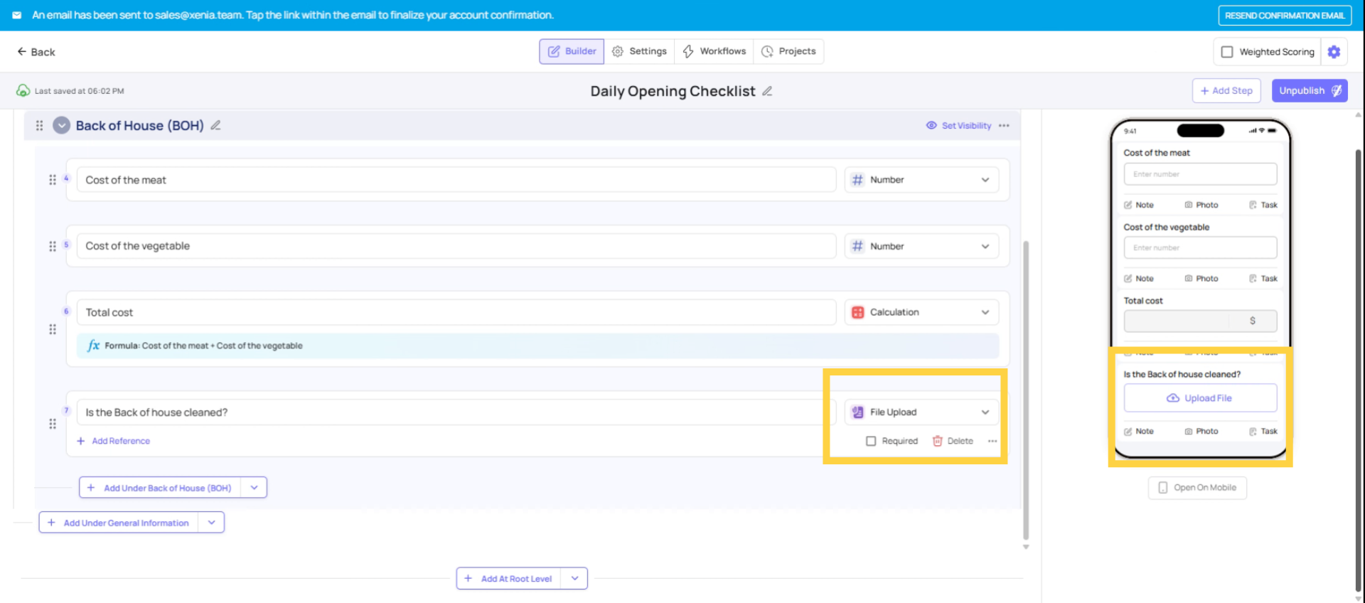Open the blue gear settings icon
This screenshot has height=603, width=1365.
click(x=1334, y=52)
